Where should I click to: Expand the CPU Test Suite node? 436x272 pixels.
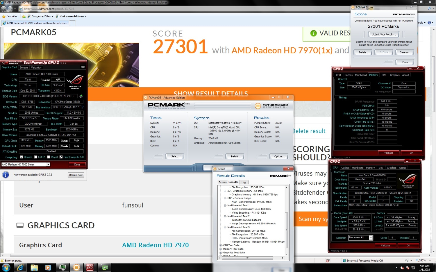pyautogui.click(x=221, y=245)
